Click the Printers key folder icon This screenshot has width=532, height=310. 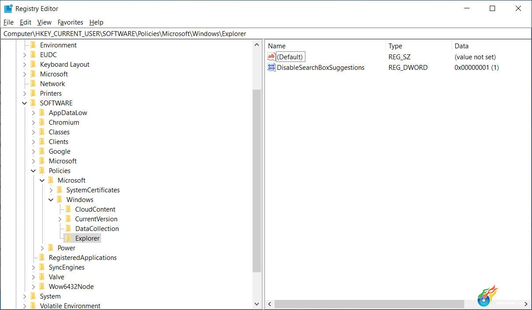pos(33,93)
